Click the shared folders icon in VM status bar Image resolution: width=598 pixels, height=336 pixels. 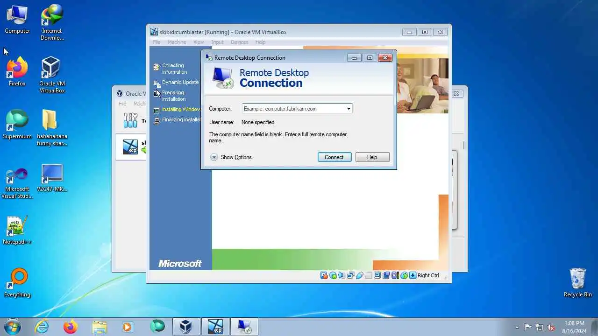[x=369, y=275]
